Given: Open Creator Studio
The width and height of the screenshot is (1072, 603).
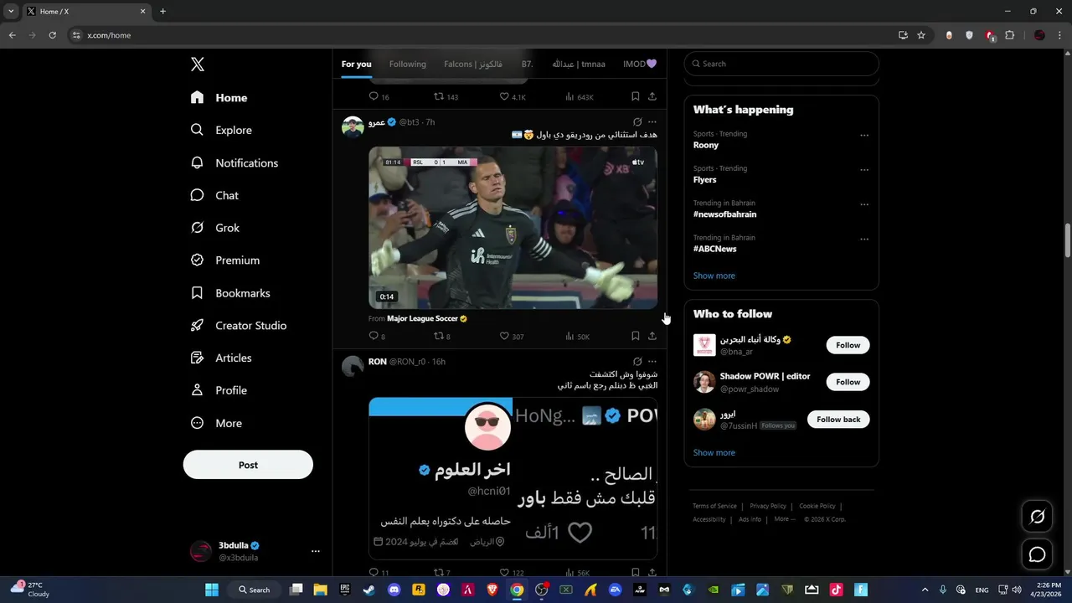Looking at the screenshot, I should pyautogui.click(x=238, y=326).
